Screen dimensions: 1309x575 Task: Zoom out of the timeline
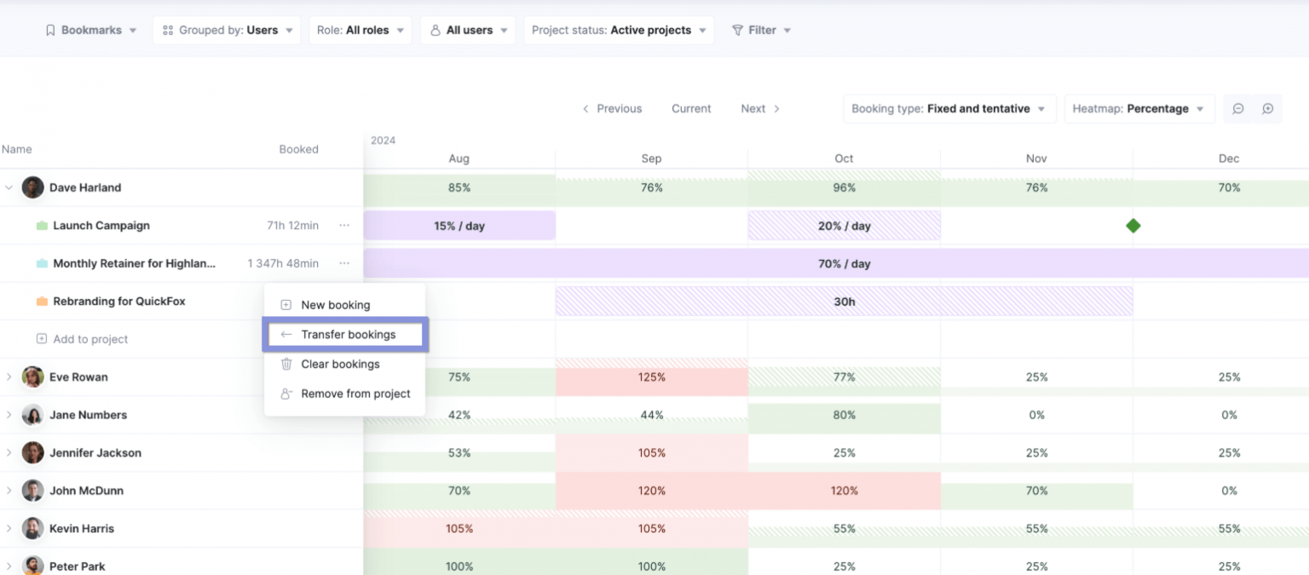click(1238, 108)
